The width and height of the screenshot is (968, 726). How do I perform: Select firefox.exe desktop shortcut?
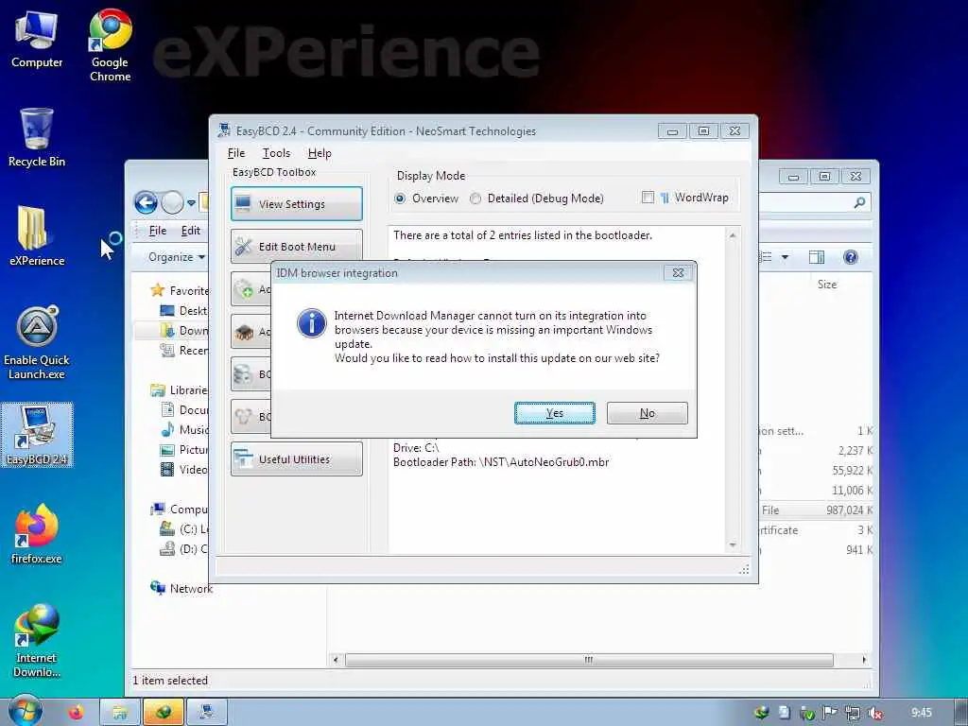[x=37, y=534]
